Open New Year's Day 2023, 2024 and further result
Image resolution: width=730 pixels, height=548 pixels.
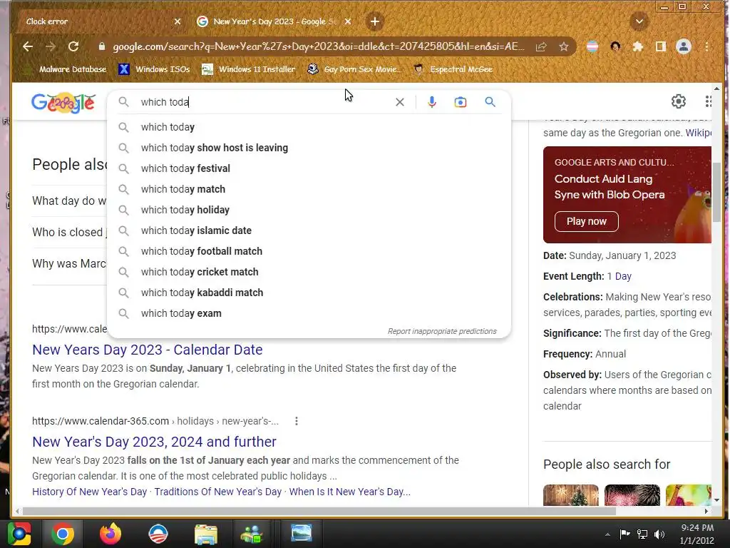pos(154,442)
